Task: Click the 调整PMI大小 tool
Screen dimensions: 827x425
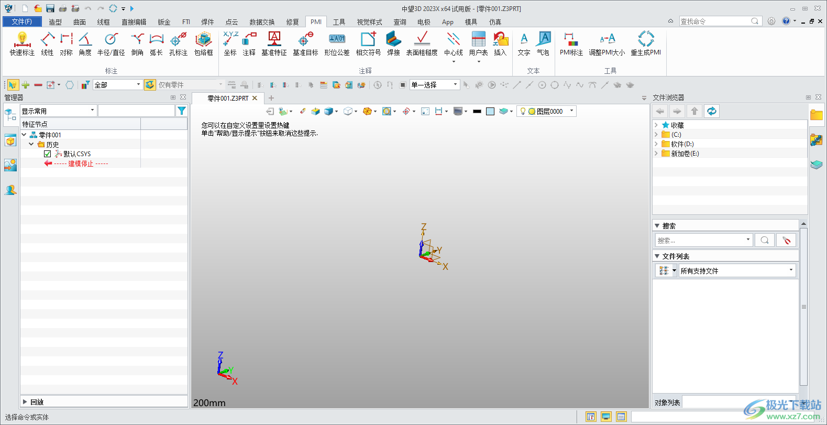Action: pyautogui.click(x=607, y=43)
